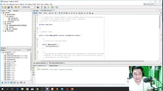Click the editor vertical scrollbar

point(160,22)
